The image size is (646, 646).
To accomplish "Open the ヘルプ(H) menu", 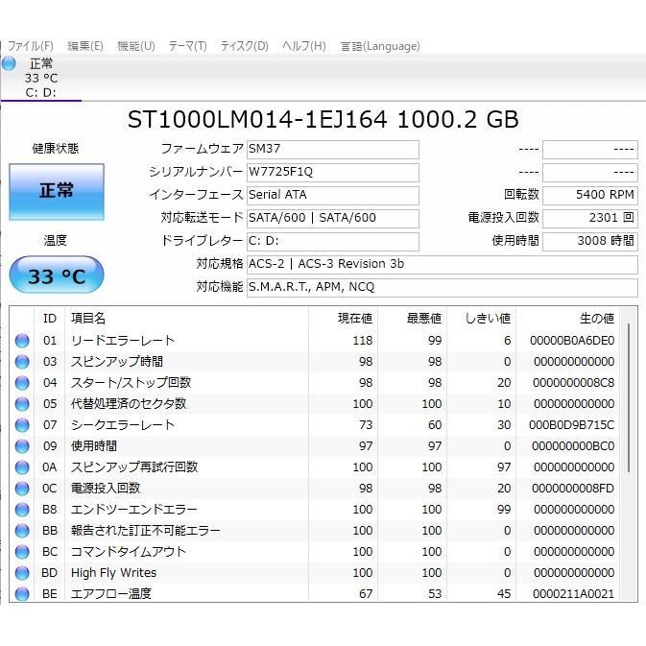I will pos(304,46).
